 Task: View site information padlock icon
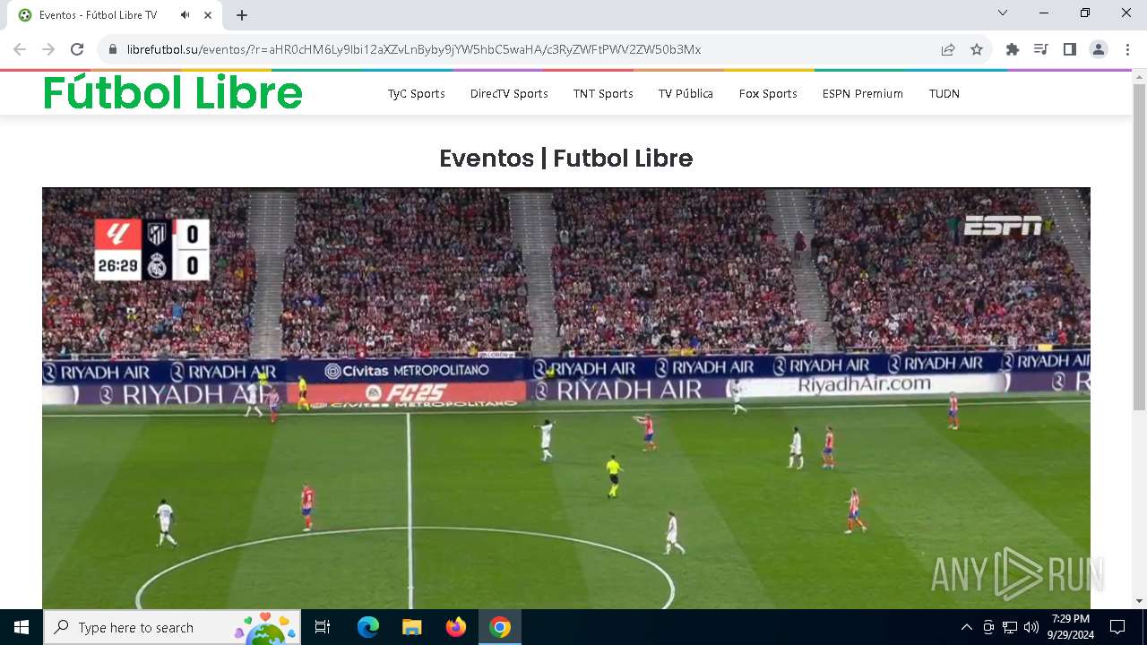pos(113,49)
